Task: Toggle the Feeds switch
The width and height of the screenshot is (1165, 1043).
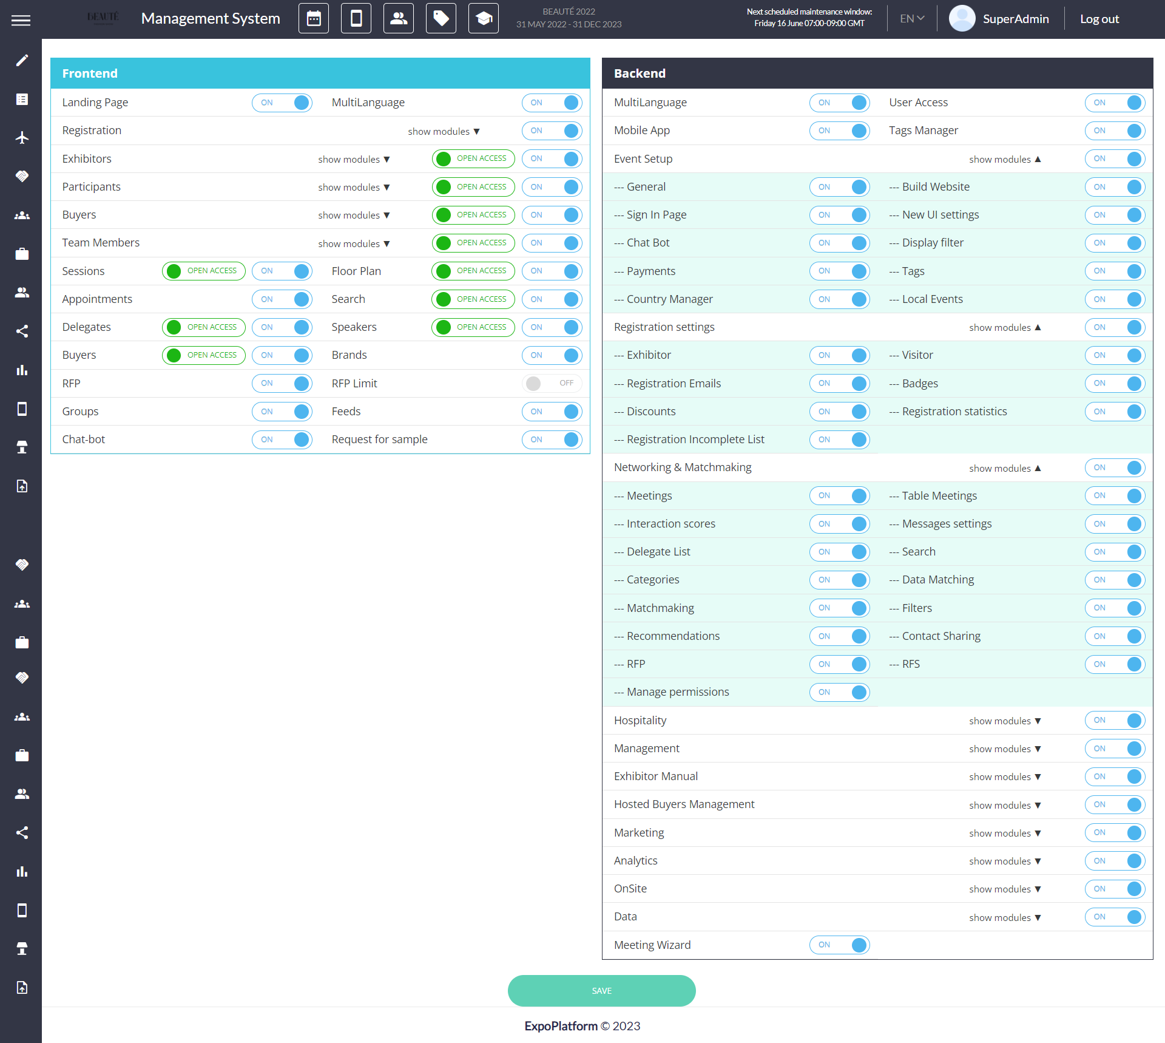Action: pyautogui.click(x=552, y=412)
